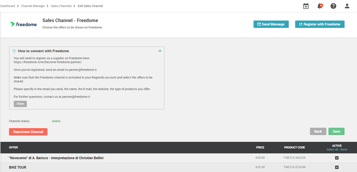Click the PRODUCT CODE column header
357x172 pixels.
click(295, 148)
